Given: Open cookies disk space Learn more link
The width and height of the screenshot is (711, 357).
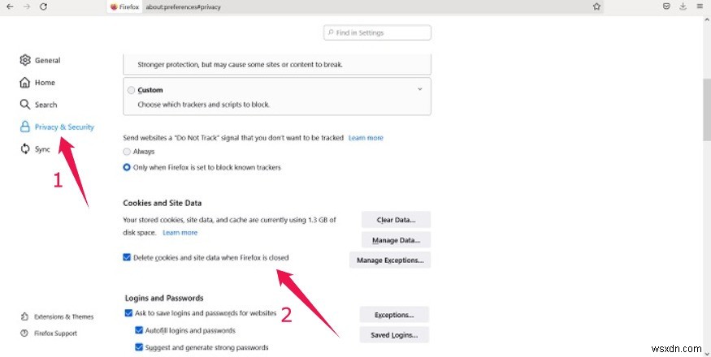Looking at the screenshot, I should 180,232.
